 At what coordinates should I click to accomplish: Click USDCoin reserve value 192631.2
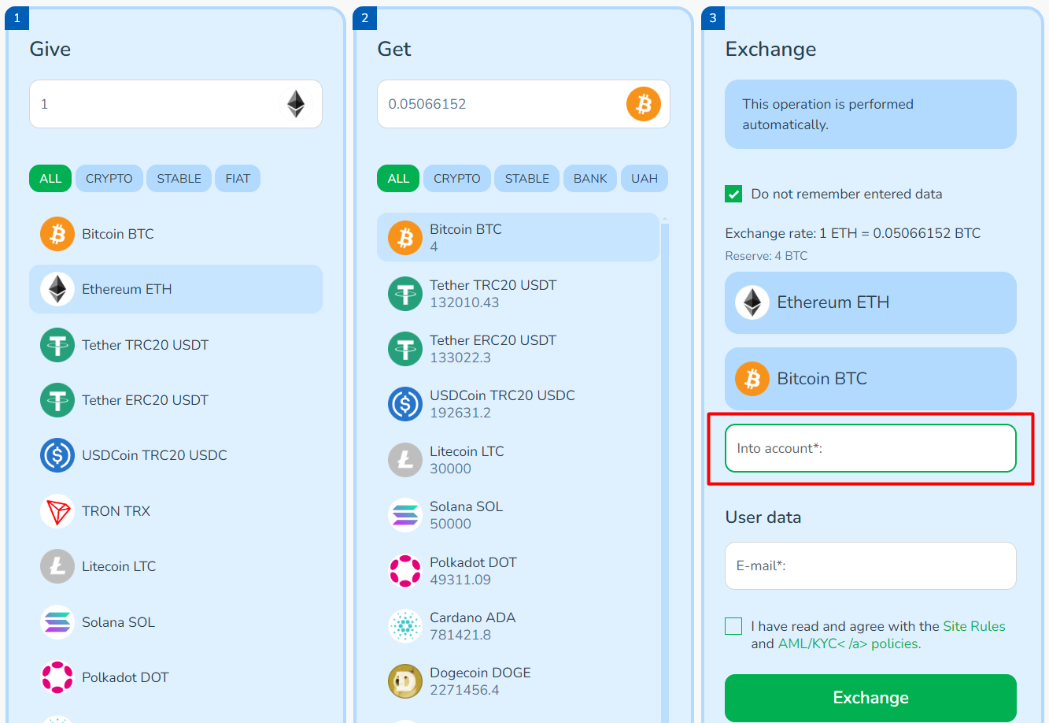tap(460, 413)
